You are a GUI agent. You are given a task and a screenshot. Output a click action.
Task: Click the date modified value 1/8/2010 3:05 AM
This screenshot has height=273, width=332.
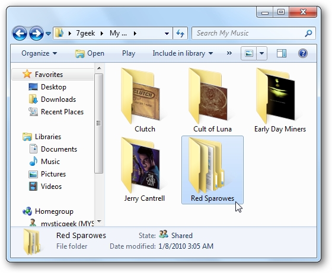(x=186, y=246)
